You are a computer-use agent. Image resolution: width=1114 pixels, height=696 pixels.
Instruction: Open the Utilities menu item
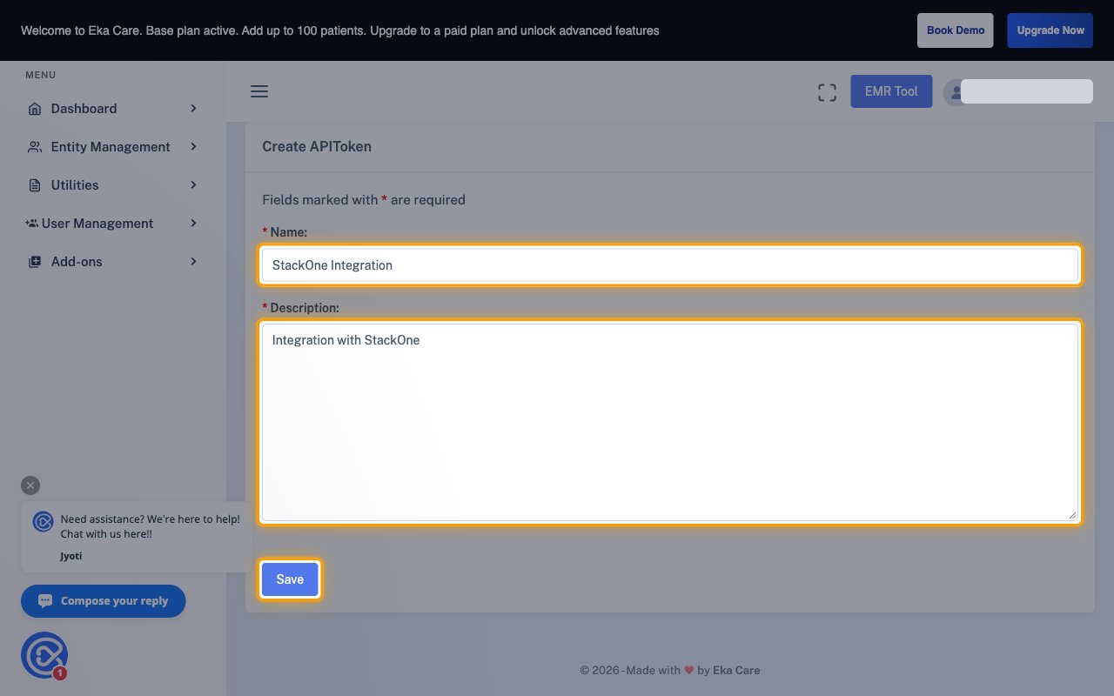113,185
